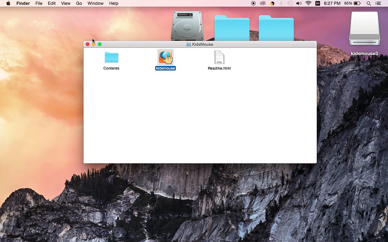Open the Go menu

point(79,3)
